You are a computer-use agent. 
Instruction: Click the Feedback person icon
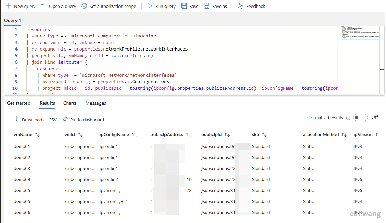240,6
